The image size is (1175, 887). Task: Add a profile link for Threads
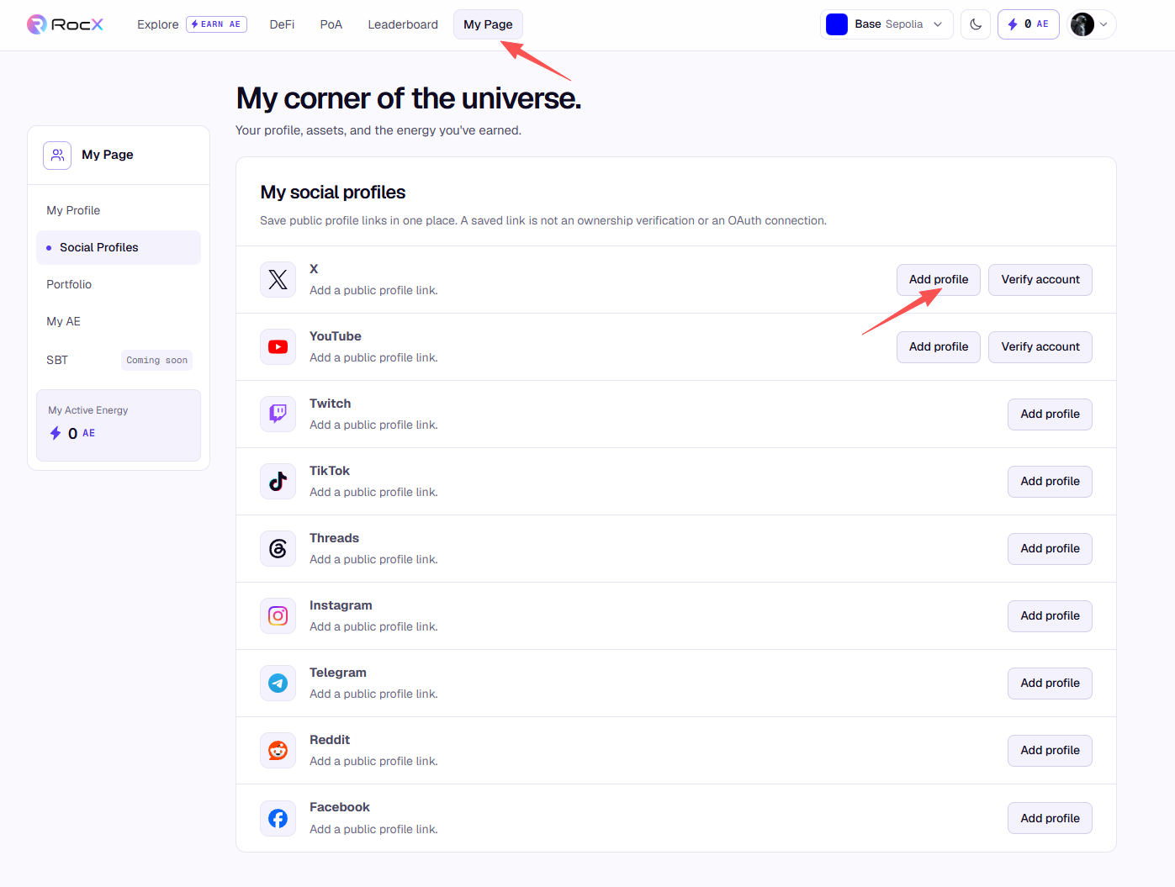coord(1050,549)
